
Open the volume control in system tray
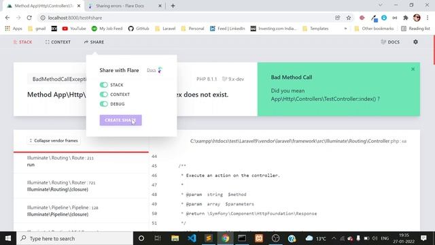pyautogui.click(x=375, y=238)
